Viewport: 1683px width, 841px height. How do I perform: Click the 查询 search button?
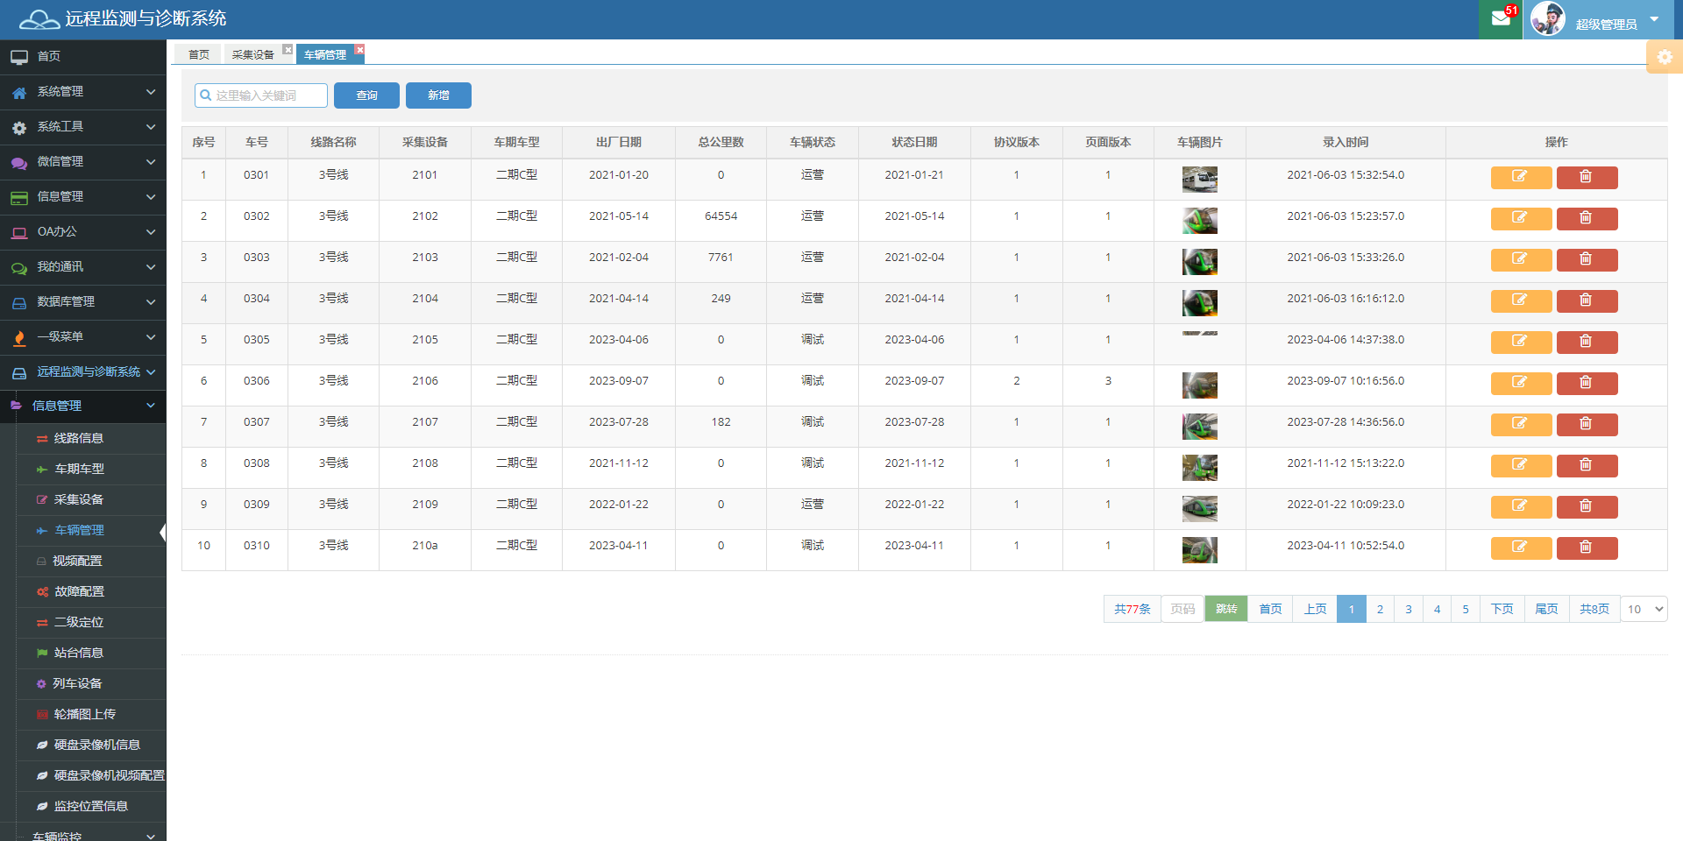coord(366,95)
